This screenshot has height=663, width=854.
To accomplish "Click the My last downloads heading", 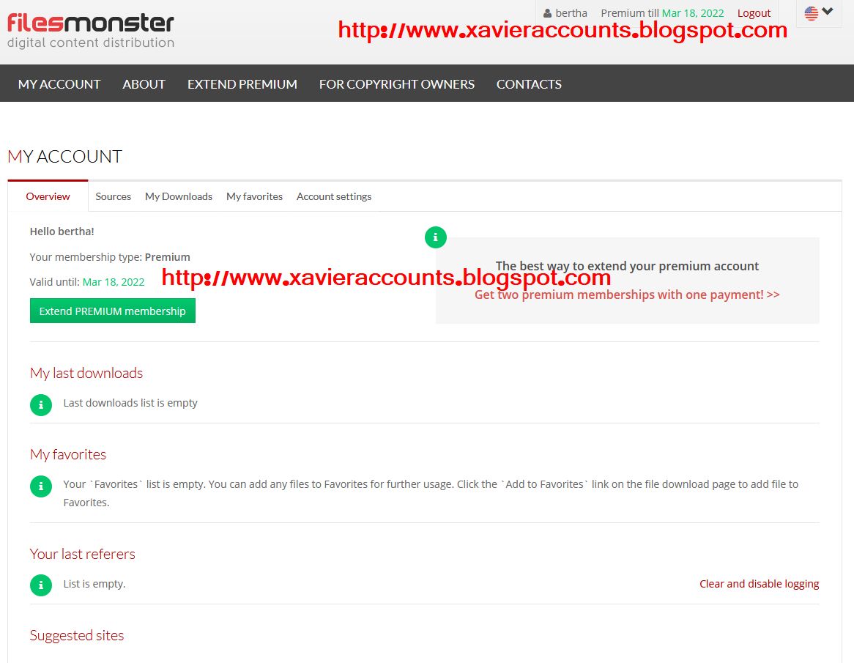I will tap(86, 373).
